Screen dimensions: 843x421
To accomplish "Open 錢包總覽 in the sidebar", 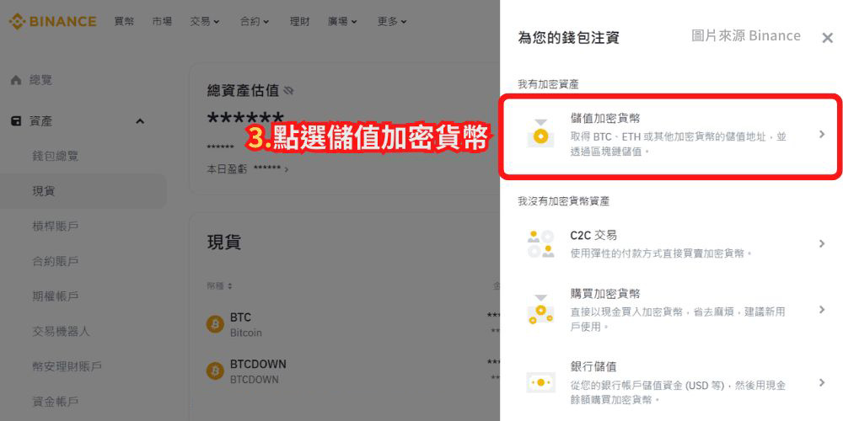I will point(56,157).
